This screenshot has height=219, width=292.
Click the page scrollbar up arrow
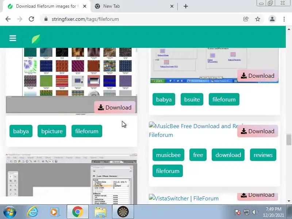coord(289,29)
